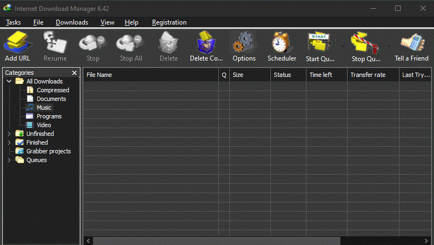Sort by Last Try column header
This screenshot has width=434, height=245.
415,75
